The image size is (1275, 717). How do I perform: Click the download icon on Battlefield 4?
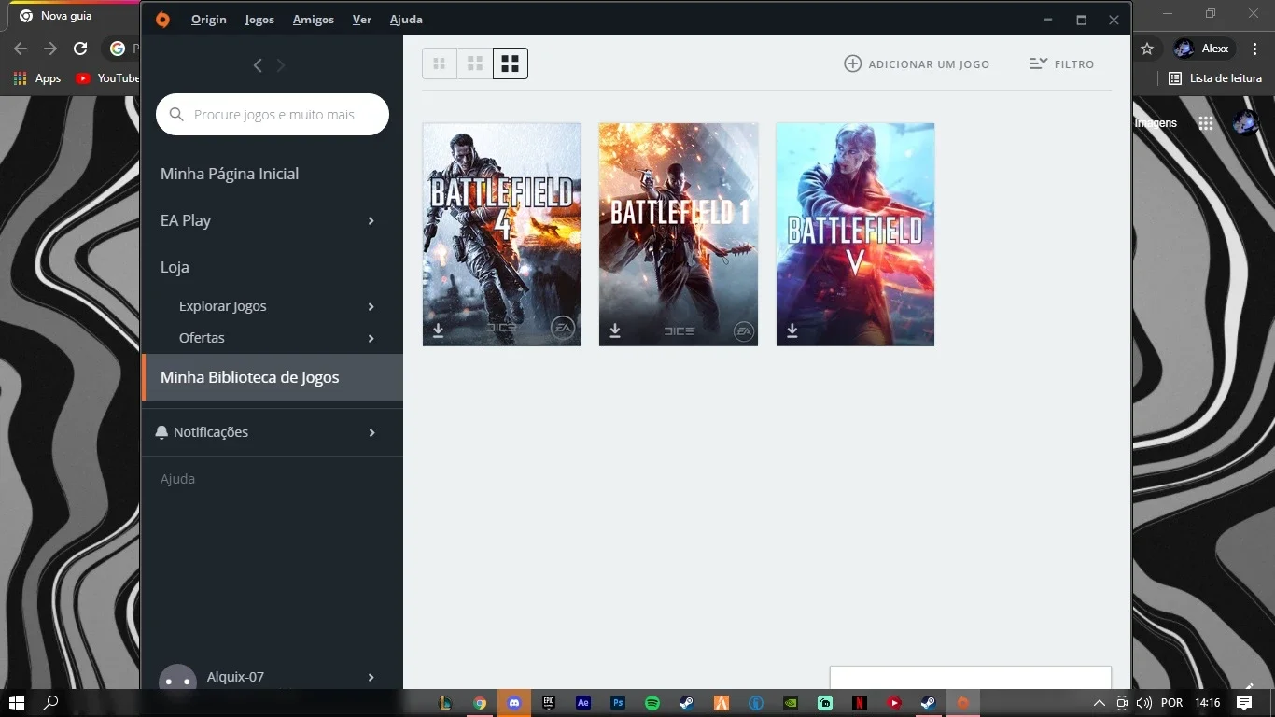(x=438, y=330)
